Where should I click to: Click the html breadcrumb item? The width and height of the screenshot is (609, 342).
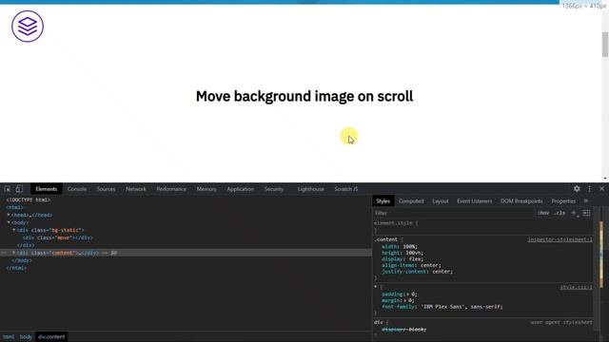click(9, 336)
